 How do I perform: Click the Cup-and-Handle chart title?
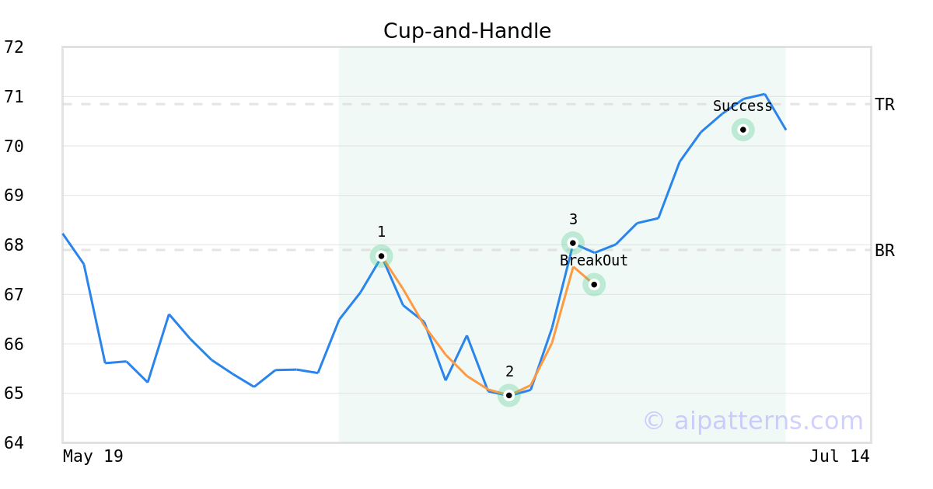coord(467,32)
